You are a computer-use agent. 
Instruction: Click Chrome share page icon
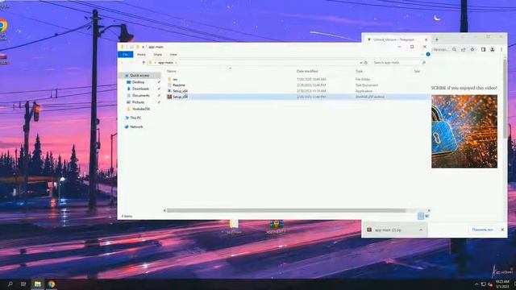[x=464, y=50]
